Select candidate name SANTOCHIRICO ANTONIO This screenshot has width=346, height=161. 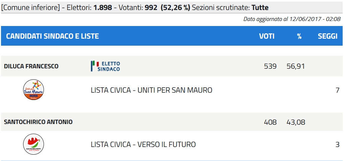(38, 122)
